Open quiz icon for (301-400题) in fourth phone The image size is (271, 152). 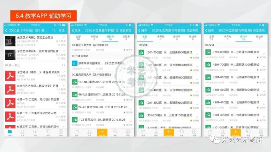208,102
